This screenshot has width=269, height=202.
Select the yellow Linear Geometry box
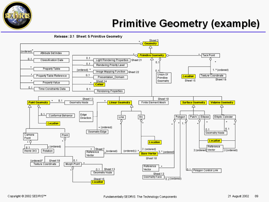pos(119,102)
